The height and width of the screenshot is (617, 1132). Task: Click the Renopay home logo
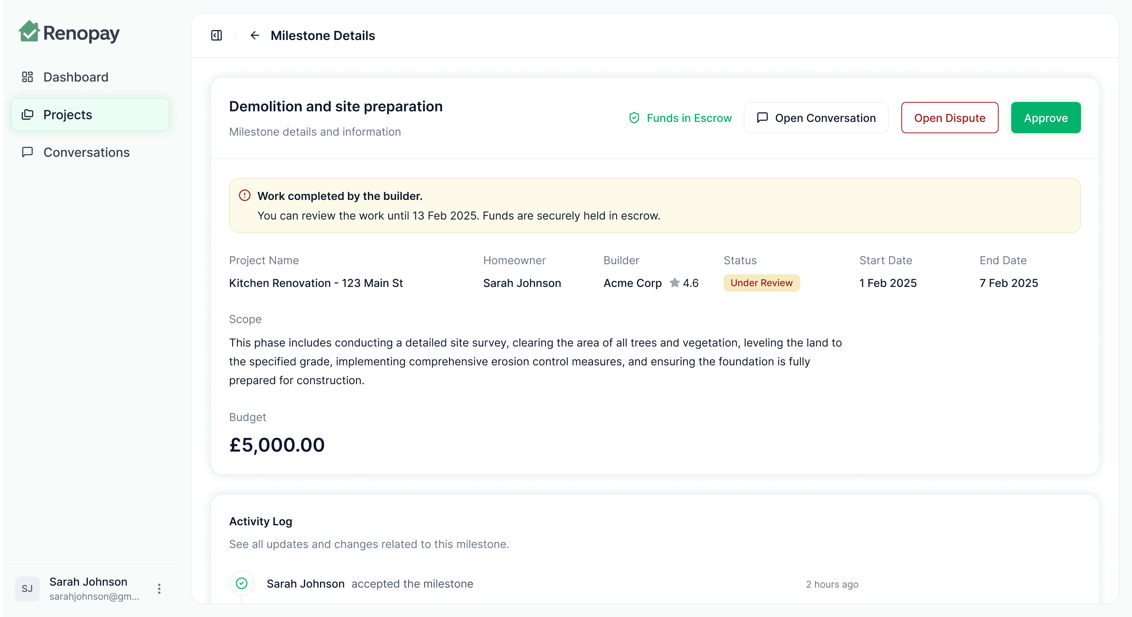69,32
